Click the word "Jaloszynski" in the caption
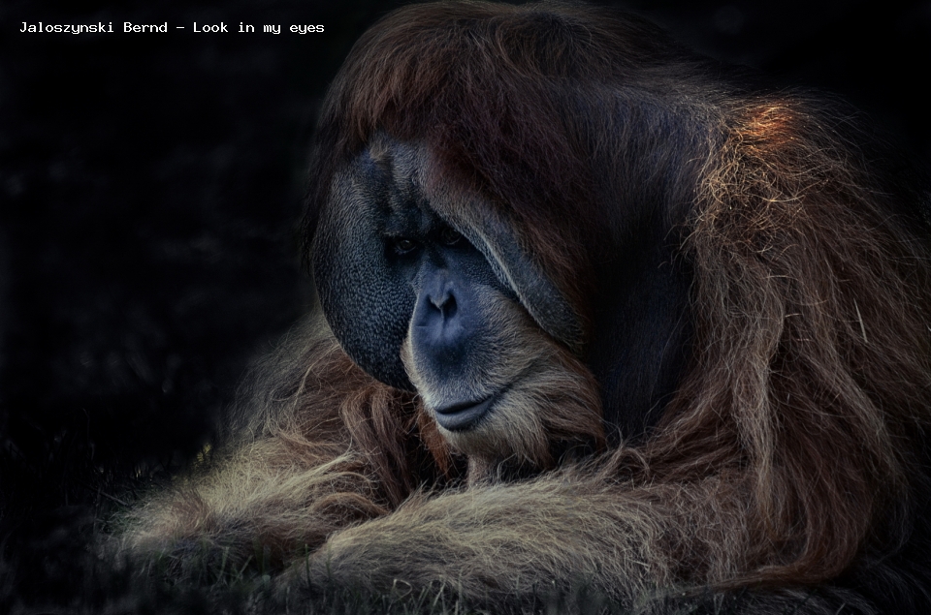931x615 pixels. click(67, 28)
